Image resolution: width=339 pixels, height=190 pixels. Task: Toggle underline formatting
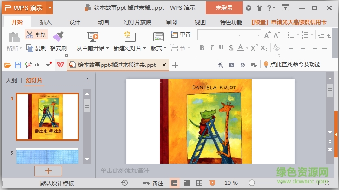pos(221,48)
